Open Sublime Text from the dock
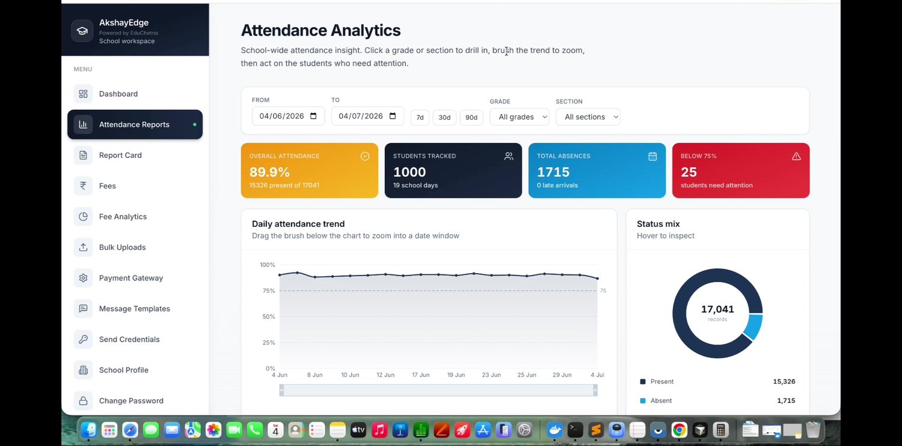 [596, 430]
